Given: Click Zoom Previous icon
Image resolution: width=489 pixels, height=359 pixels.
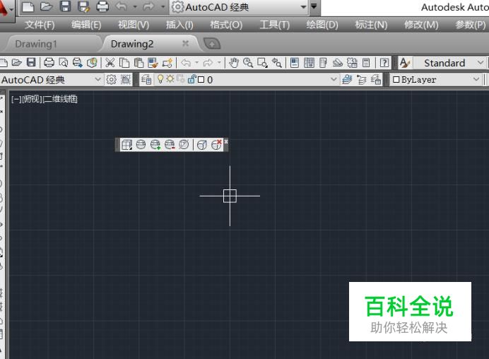Looking at the screenshot, I should [x=276, y=63].
